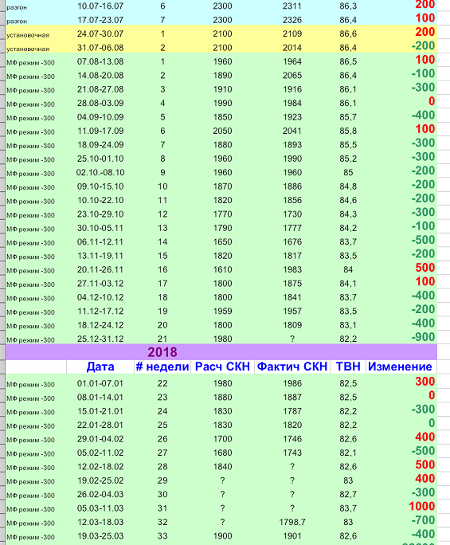
Task: Select the Расч СКН column header
Action: click(x=222, y=367)
